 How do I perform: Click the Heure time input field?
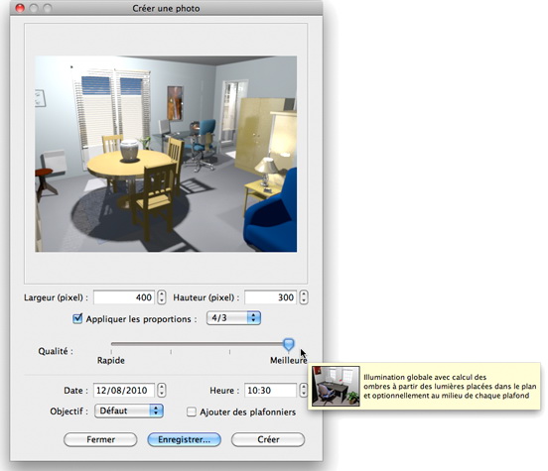coord(270,390)
